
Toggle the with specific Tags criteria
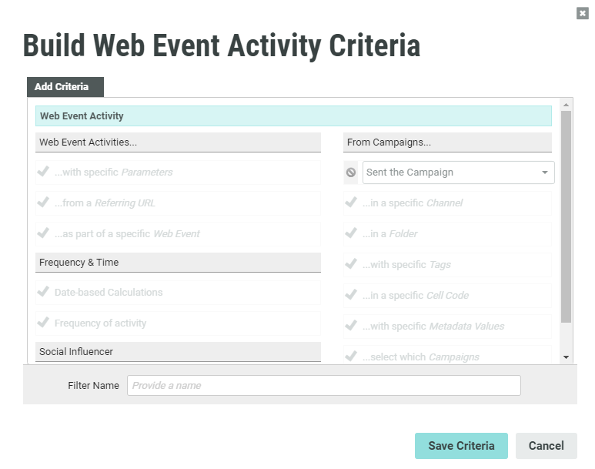[x=352, y=264]
